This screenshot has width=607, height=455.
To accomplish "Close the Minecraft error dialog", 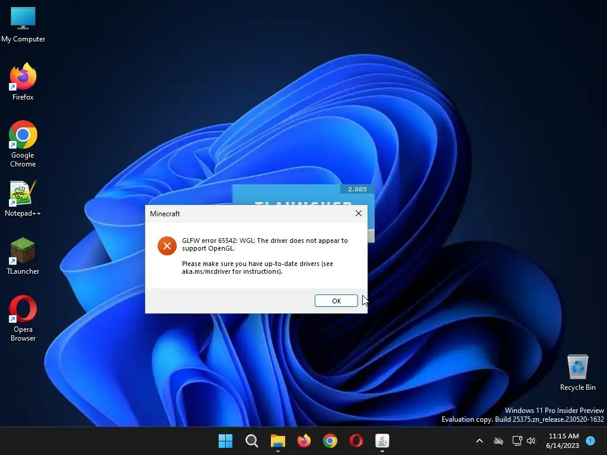I will click(359, 213).
